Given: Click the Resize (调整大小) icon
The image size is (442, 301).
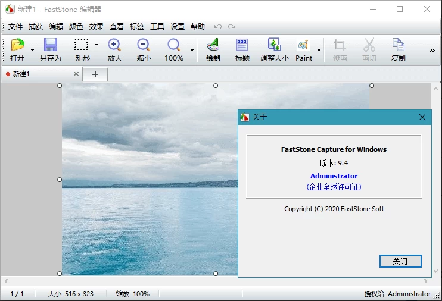Looking at the screenshot, I should click(x=274, y=45).
